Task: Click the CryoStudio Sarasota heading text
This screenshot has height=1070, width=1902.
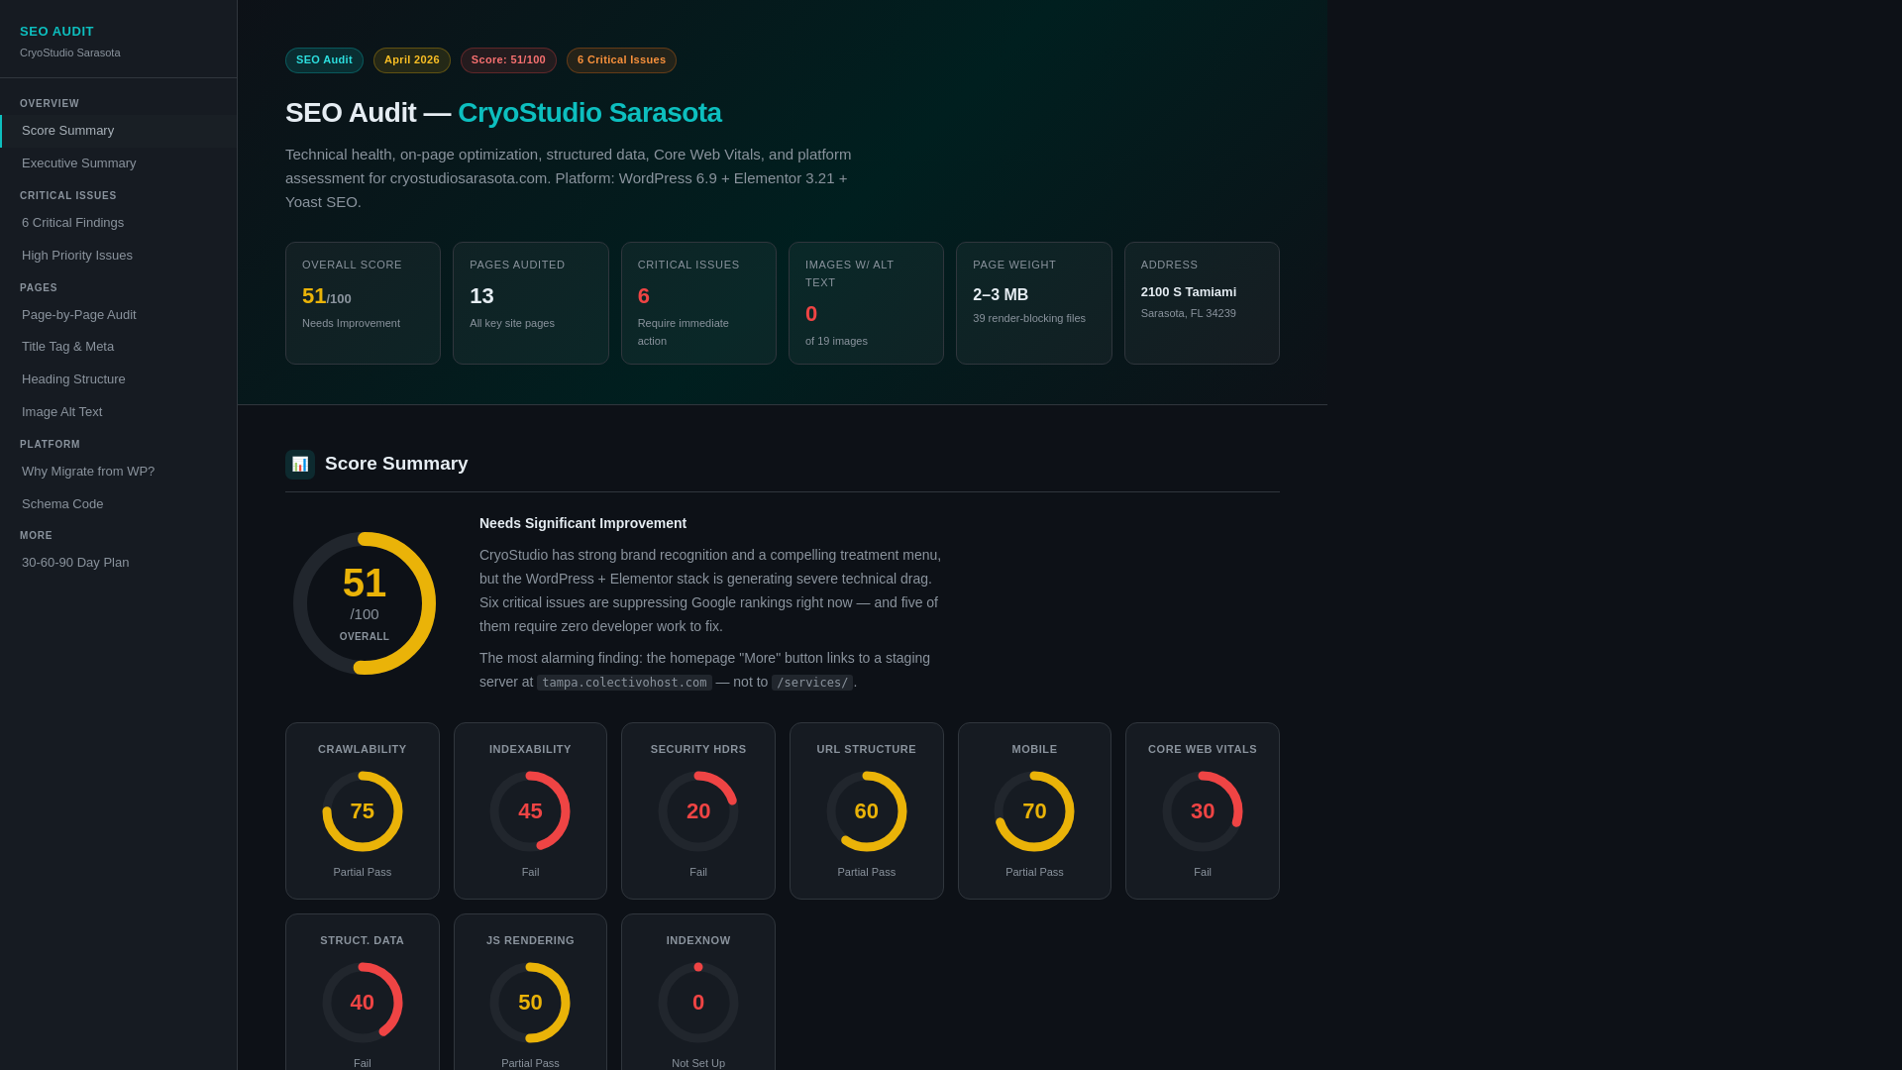Action: click(589, 113)
